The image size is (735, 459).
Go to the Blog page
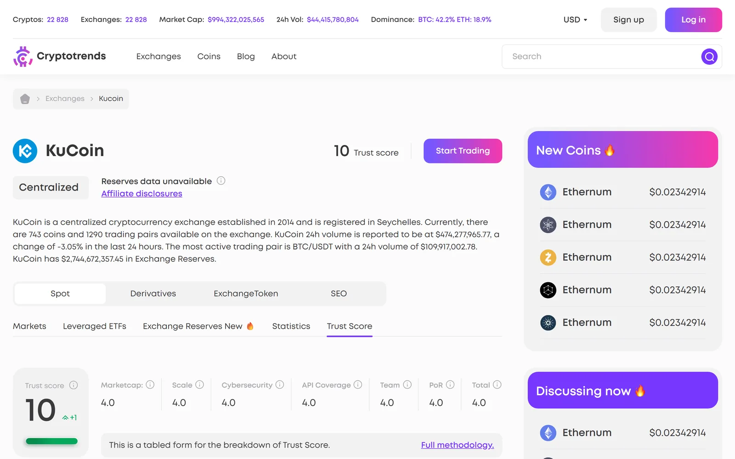coord(246,56)
